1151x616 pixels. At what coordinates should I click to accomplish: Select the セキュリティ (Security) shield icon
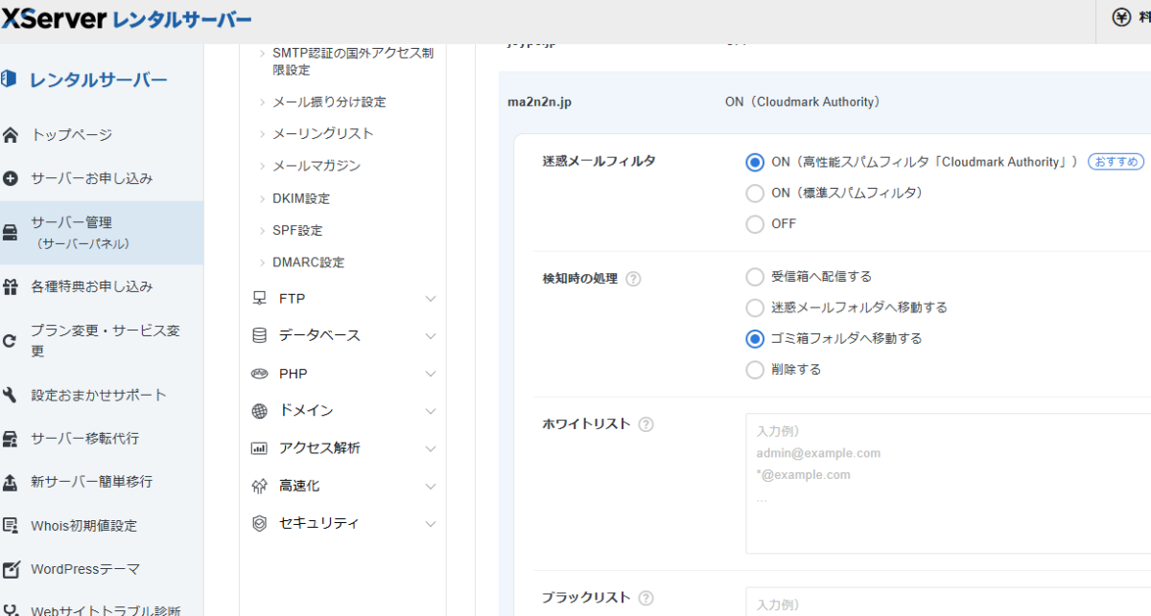[259, 522]
